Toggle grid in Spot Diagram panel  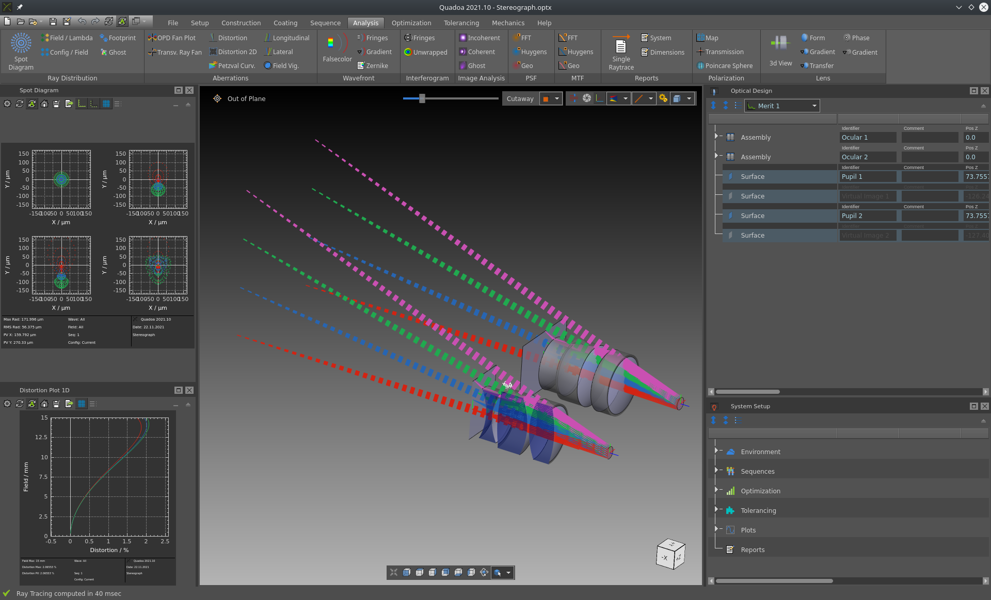tap(106, 104)
